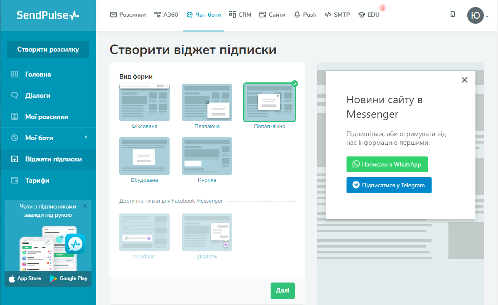Open the Розсилки tab
The height and width of the screenshot is (305, 498).
click(x=128, y=15)
